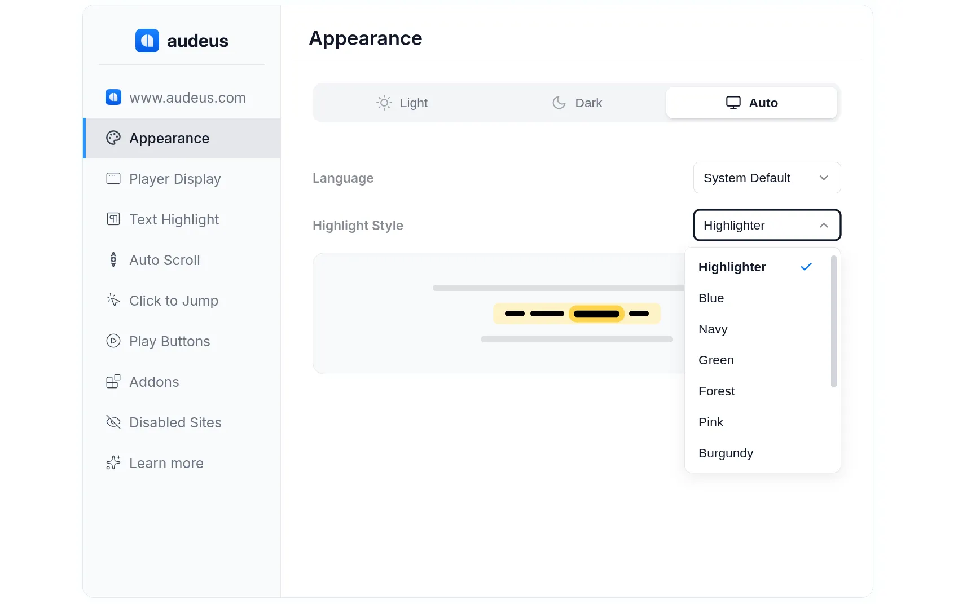The image size is (967, 604).
Task: Choose Pink highlight style
Action: click(x=756, y=422)
